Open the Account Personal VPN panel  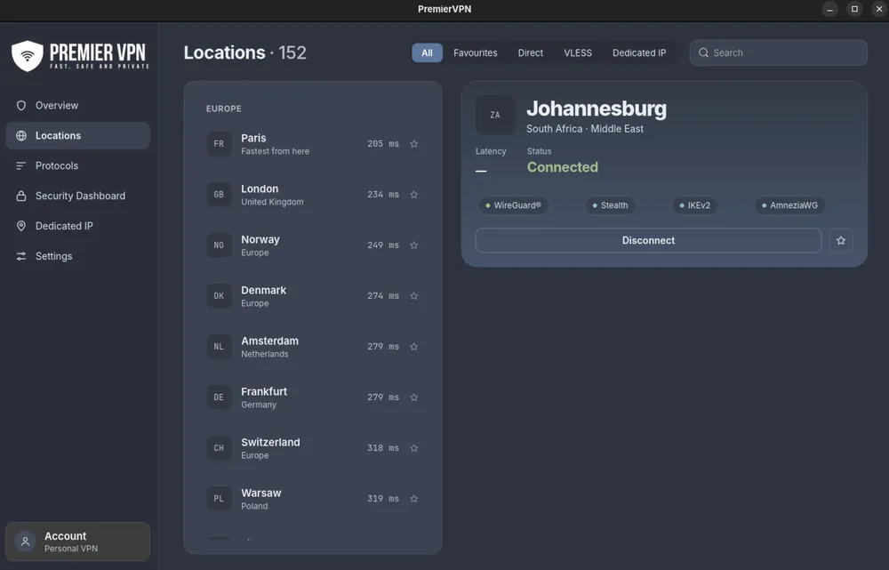tap(77, 542)
